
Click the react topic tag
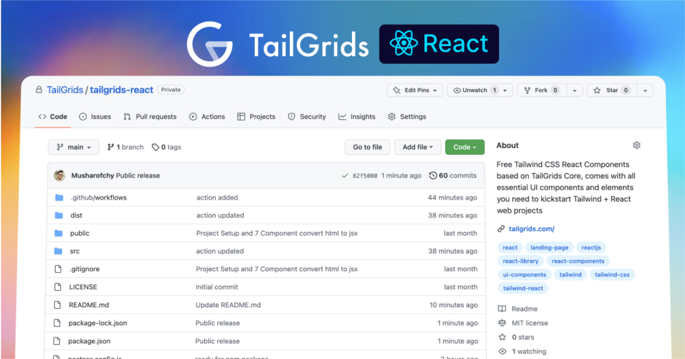pos(509,247)
